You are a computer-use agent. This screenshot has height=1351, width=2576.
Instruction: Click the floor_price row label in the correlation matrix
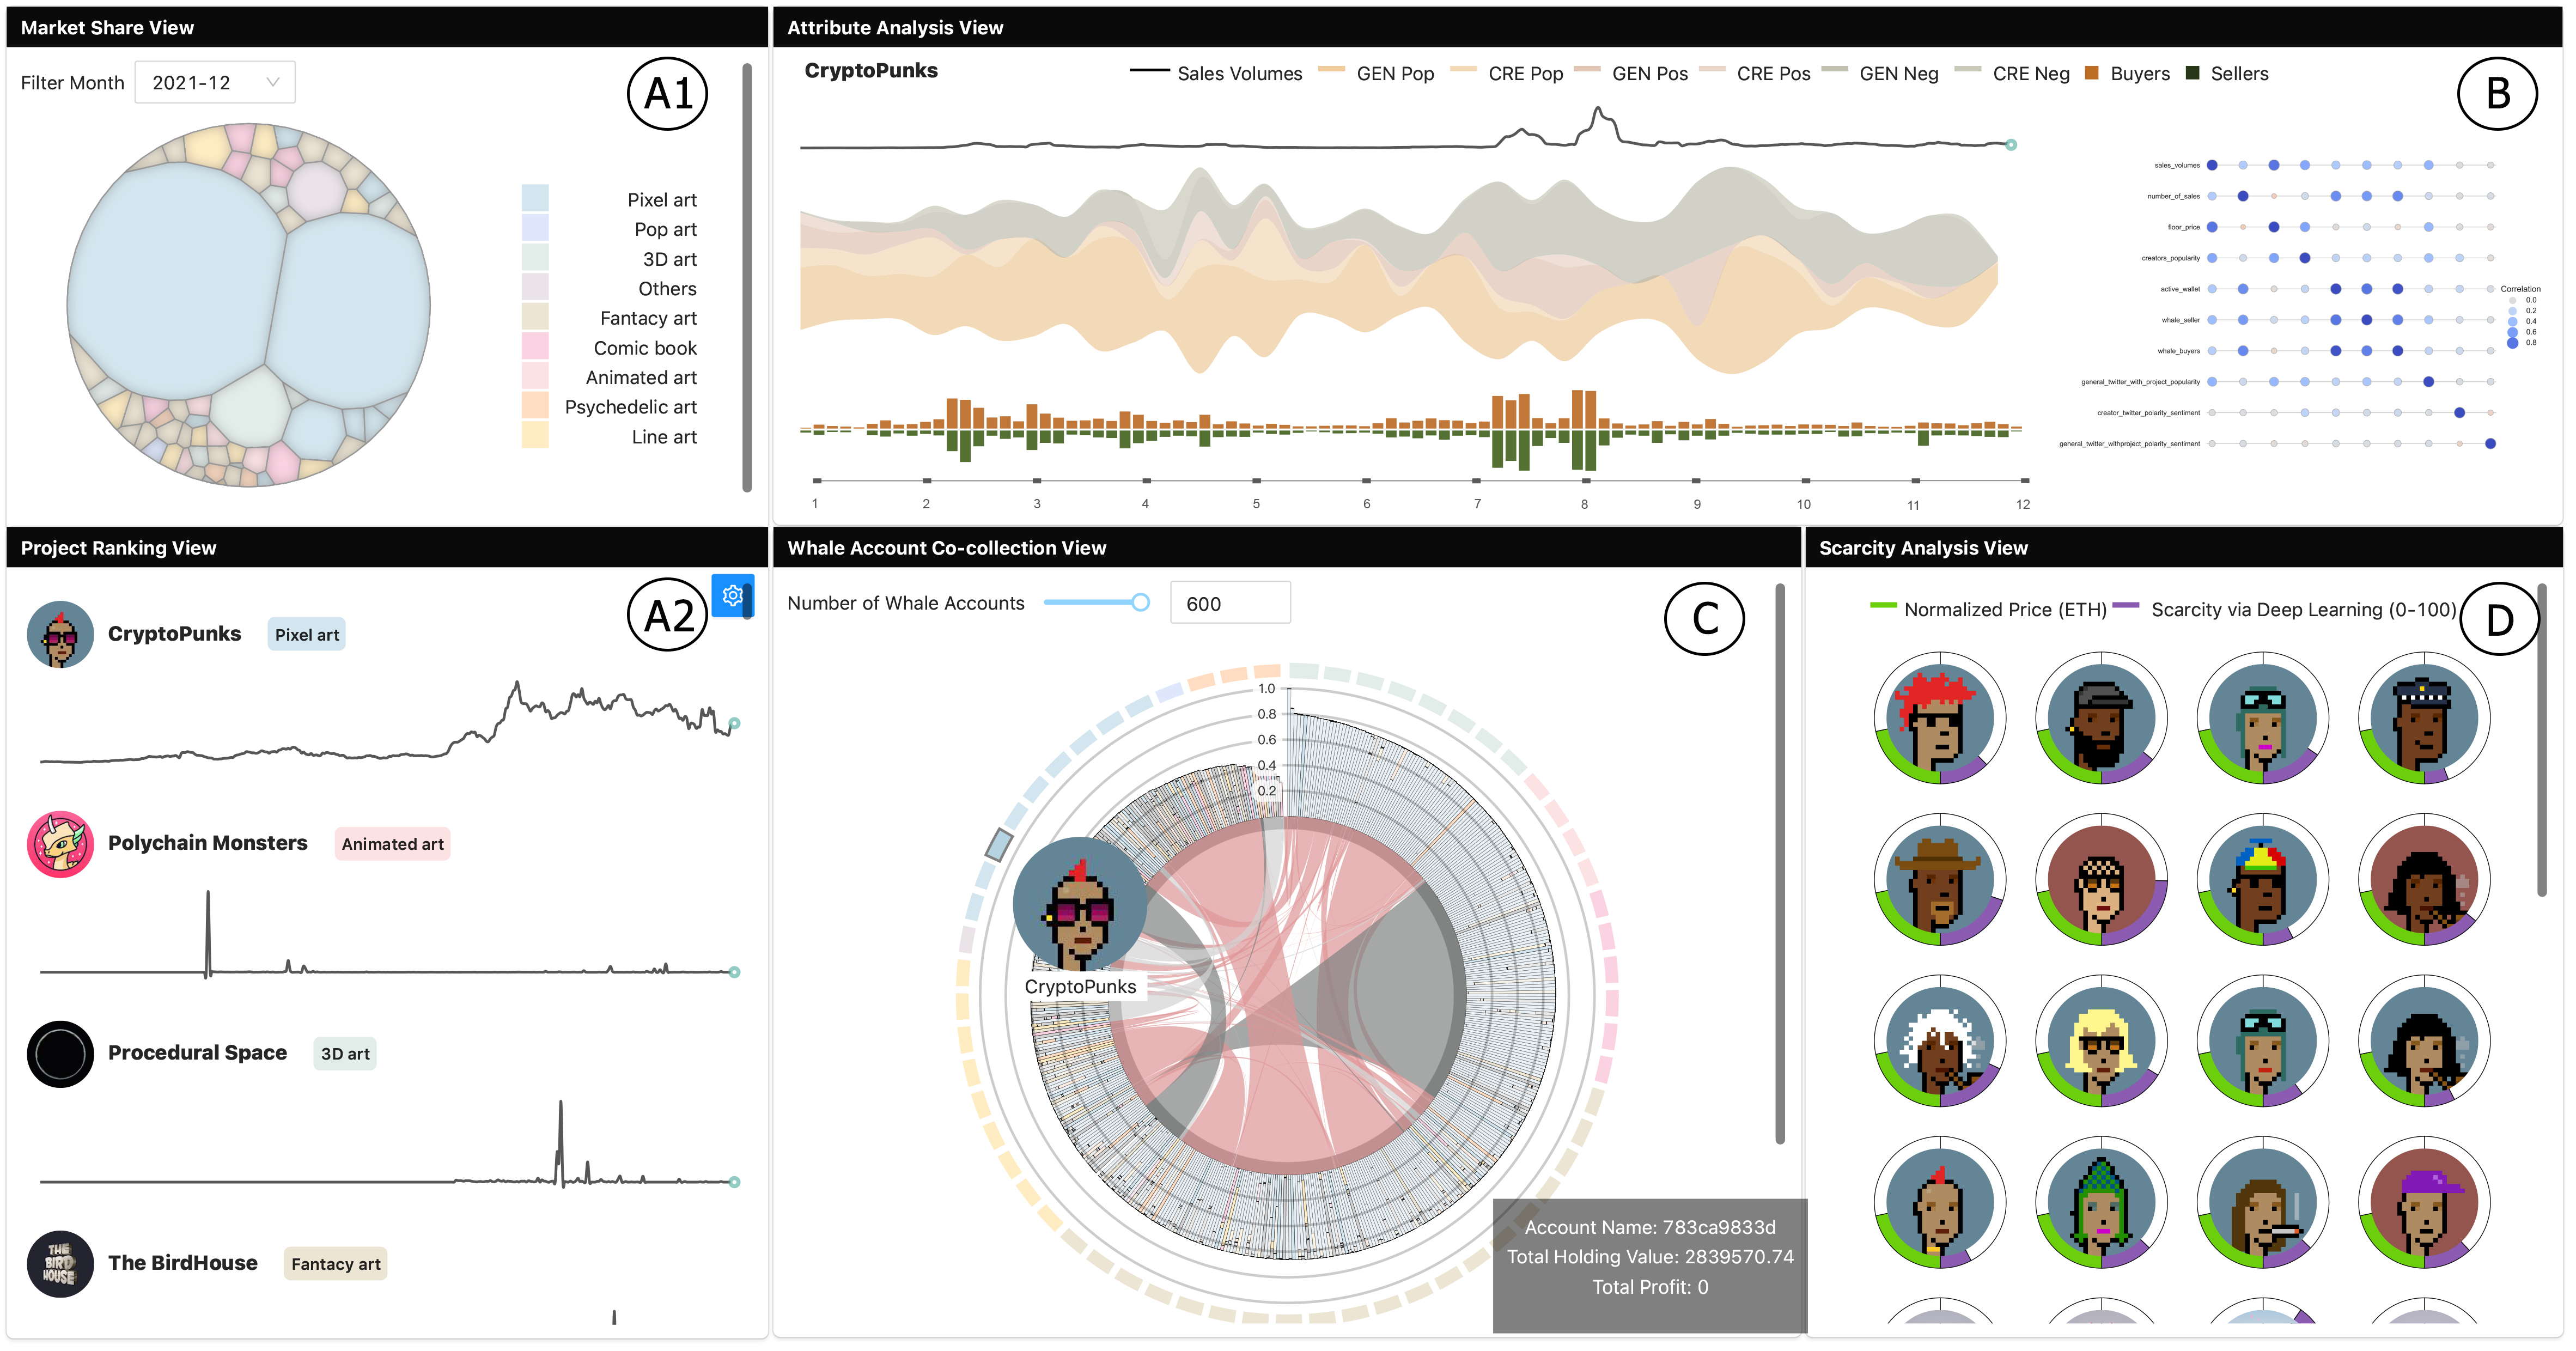(x=2184, y=227)
